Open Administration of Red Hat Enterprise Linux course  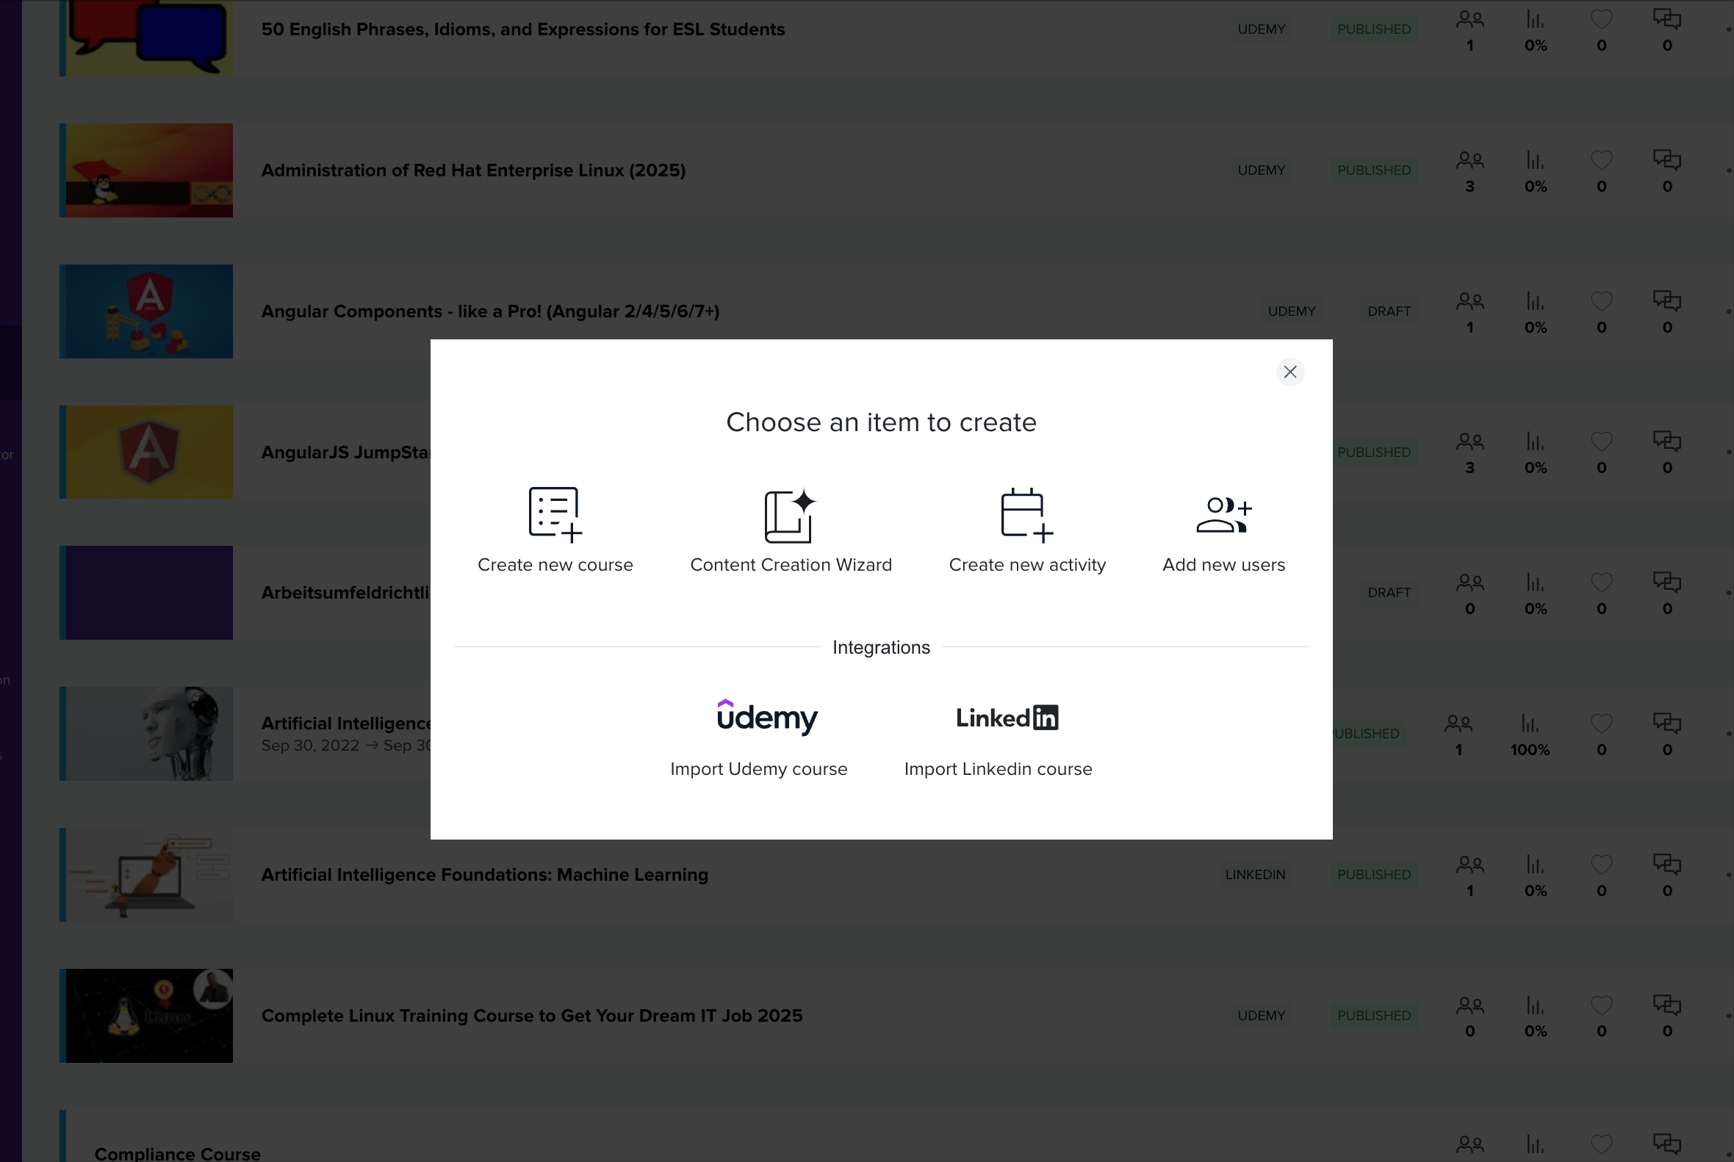473,170
